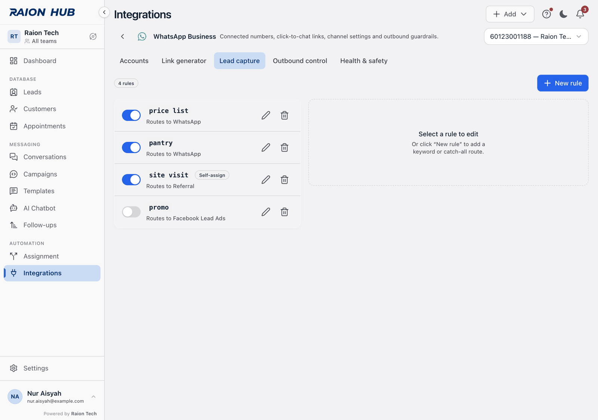Switch to the Accounts tab
This screenshot has width=598, height=420.
point(134,61)
